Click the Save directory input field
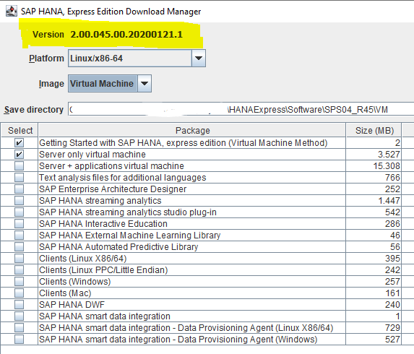Viewport: 414px width, 354px height. pyautogui.click(x=241, y=109)
